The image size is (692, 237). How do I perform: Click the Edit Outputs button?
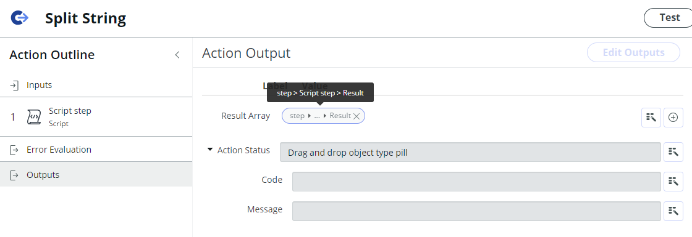[633, 53]
